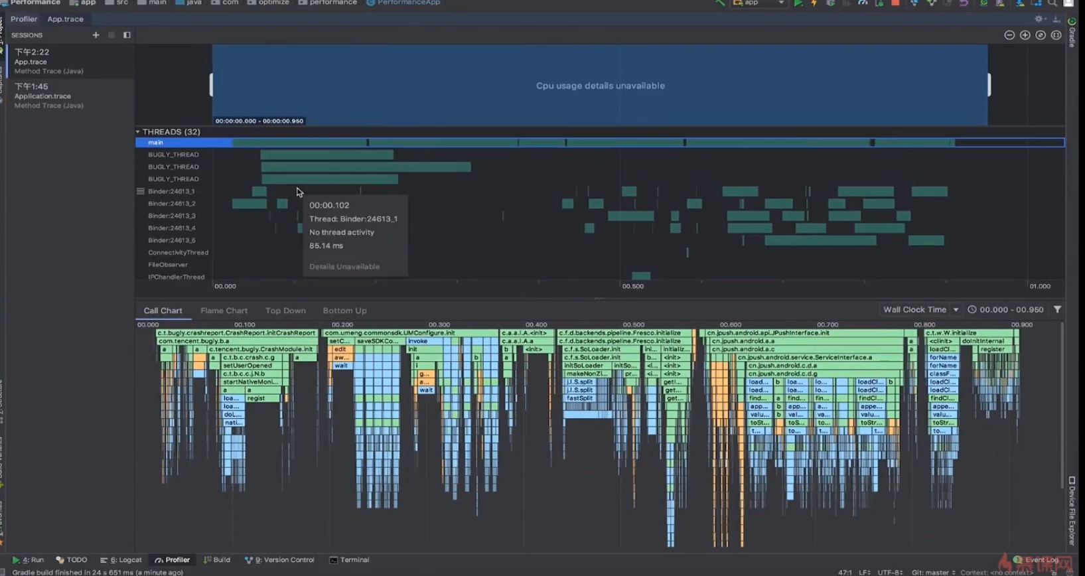
Task: Open search everywhere magnifier
Action: (x=1052, y=3)
